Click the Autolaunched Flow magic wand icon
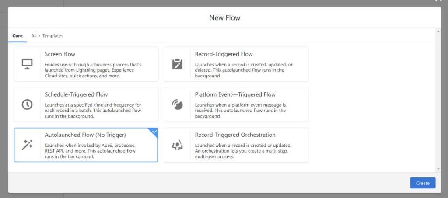Screen dimensions: 448x198 (27, 145)
